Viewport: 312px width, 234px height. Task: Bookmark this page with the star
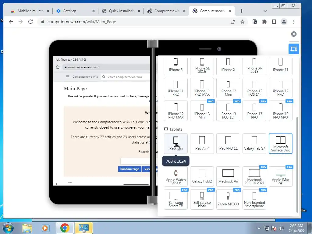242,22
